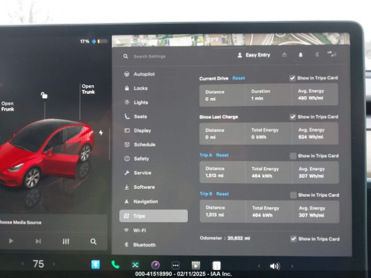Check Trip A Show in Trips Card
This screenshot has width=371, height=278.
293,156
